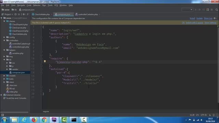Click the Install link
Screen dimensions: 219x123
[x=192, y=18]
